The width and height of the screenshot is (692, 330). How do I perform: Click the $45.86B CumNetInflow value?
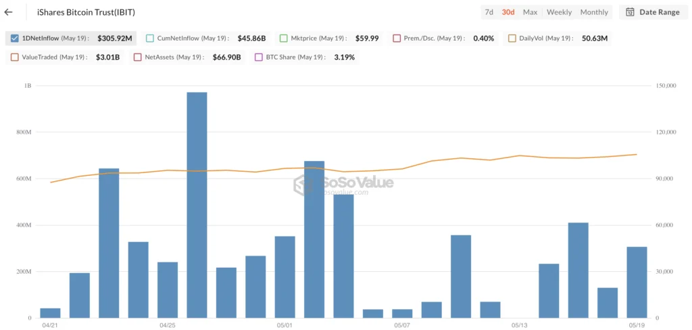tap(251, 39)
